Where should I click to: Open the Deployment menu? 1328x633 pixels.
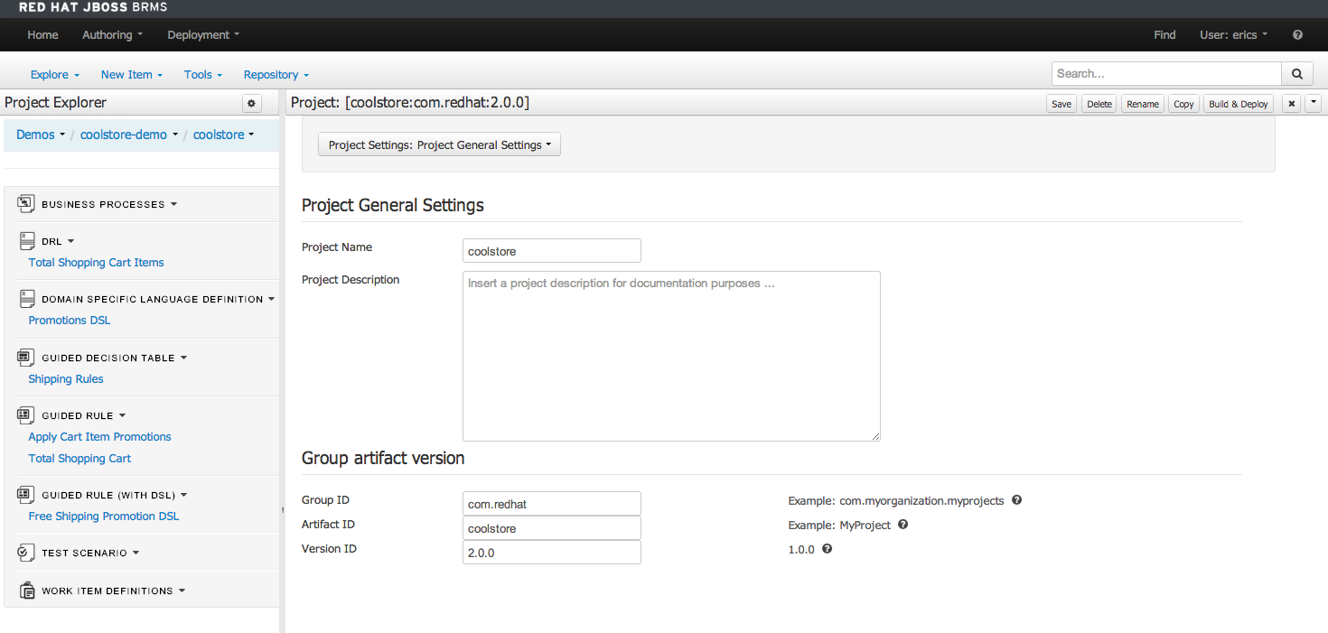(203, 35)
